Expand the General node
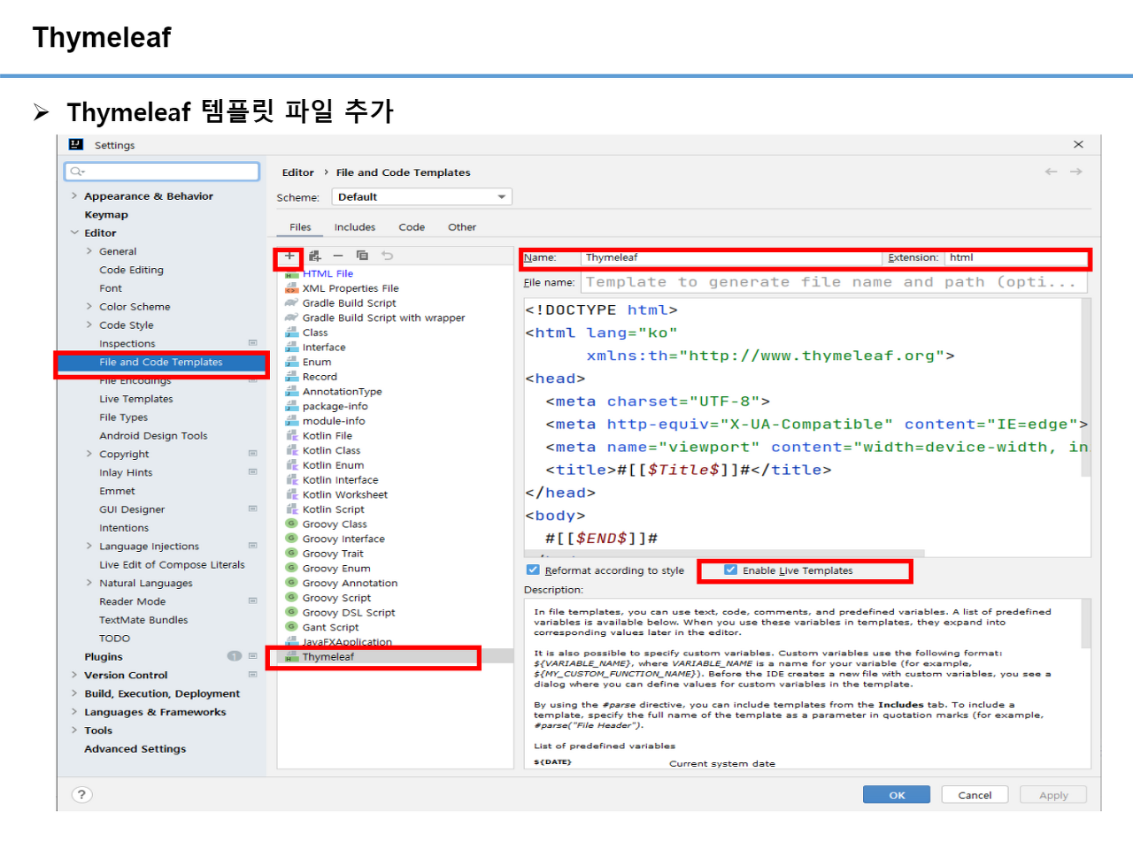 89,251
